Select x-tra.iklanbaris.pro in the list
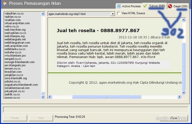The width and height of the screenshot is (192, 124). tap(15, 56)
